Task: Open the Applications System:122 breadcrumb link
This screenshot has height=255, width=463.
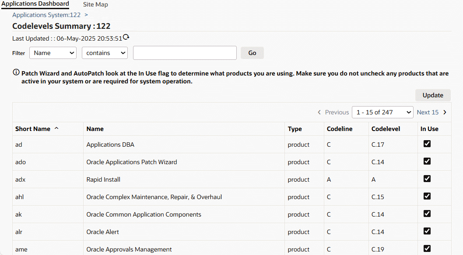Action: (46, 15)
